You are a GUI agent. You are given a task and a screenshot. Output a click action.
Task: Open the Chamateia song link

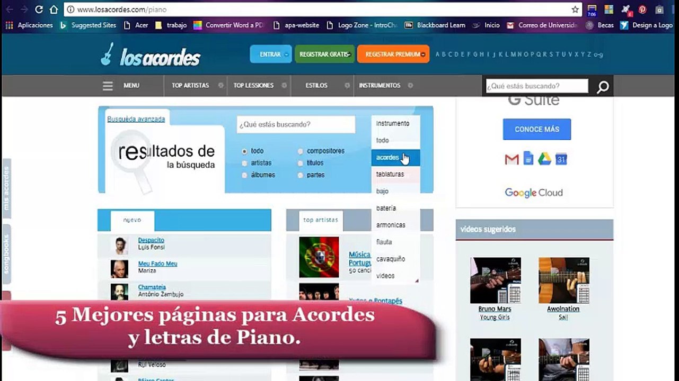pyautogui.click(x=152, y=287)
